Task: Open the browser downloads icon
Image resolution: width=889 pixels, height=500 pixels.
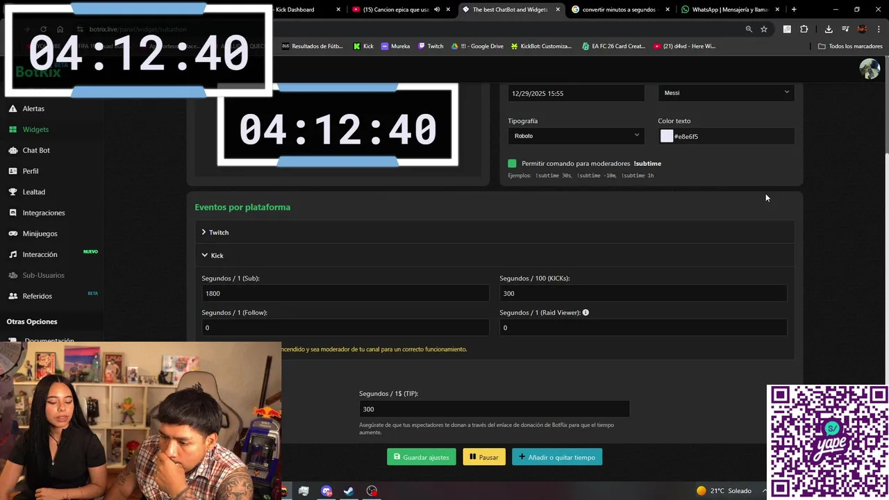Action: pos(829,29)
